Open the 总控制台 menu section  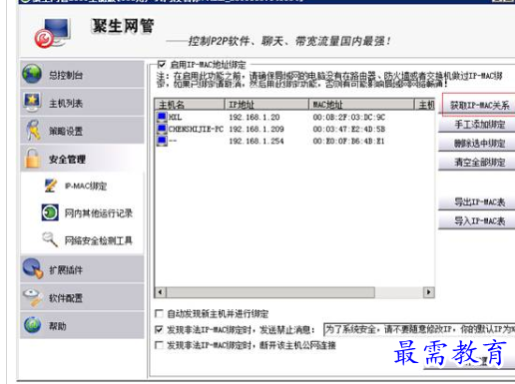pyautogui.click(x=82, y=74)
